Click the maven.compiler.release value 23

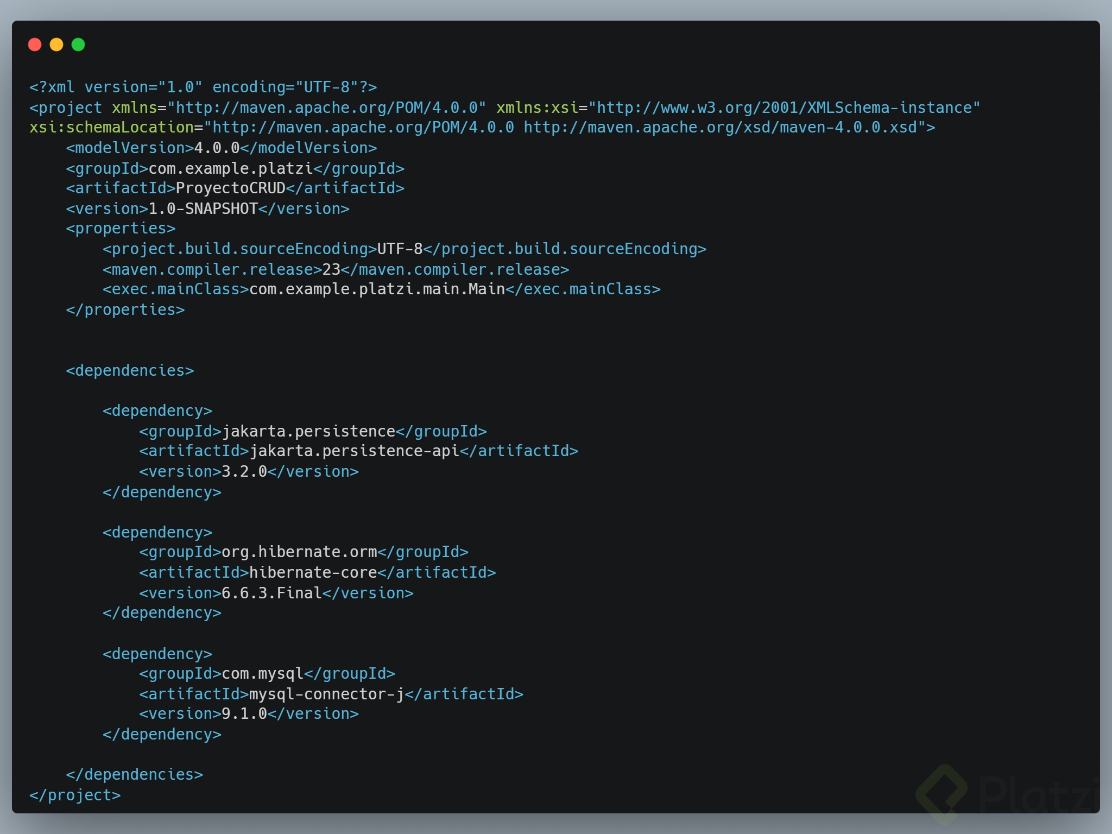coord(331,269)
